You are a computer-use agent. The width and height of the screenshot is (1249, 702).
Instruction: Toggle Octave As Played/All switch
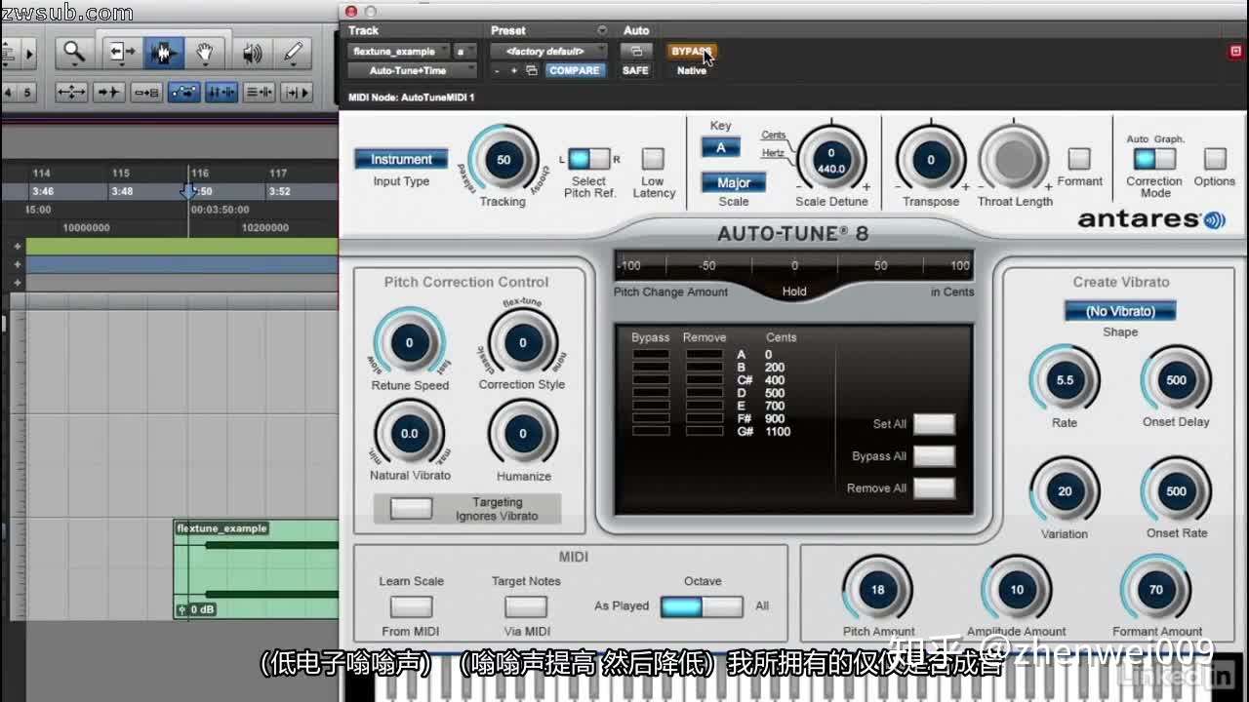point(702,606)
